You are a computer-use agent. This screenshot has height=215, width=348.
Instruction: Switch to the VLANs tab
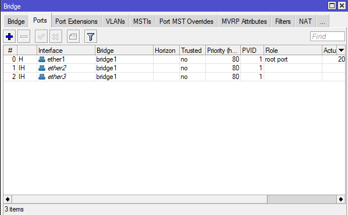coord(115,21)
